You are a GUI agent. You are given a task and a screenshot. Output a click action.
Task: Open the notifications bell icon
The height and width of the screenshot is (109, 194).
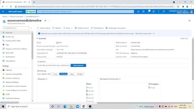[149, 12]
